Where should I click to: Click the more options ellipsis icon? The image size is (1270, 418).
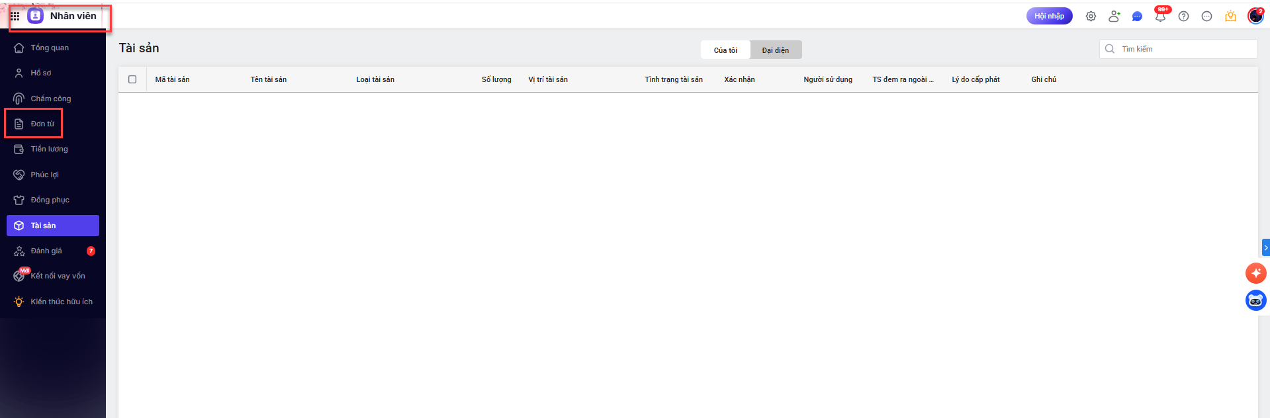(x=1206, y=17)
